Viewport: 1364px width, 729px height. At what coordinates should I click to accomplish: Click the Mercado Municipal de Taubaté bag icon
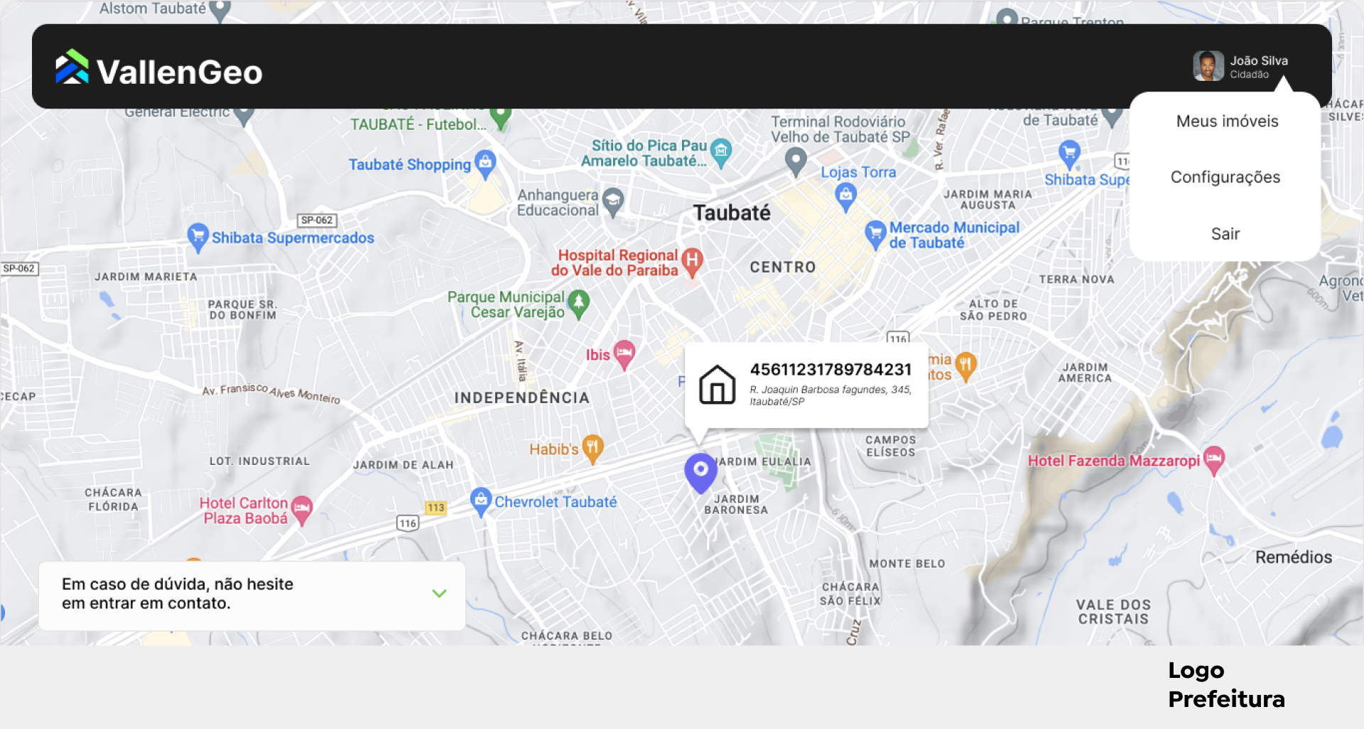click(875, 232)
